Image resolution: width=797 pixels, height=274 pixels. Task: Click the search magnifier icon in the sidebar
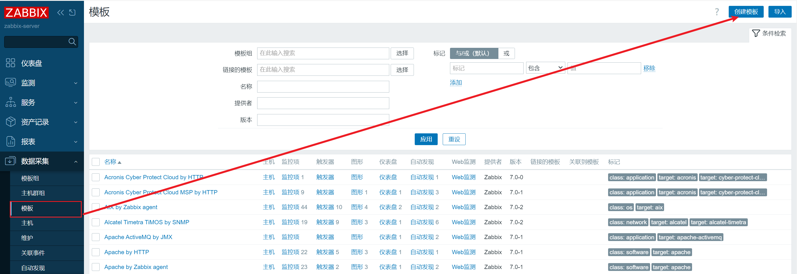(72, 42)
